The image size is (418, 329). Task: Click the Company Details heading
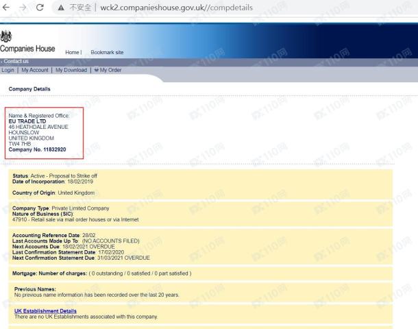(x=29, y=89)
